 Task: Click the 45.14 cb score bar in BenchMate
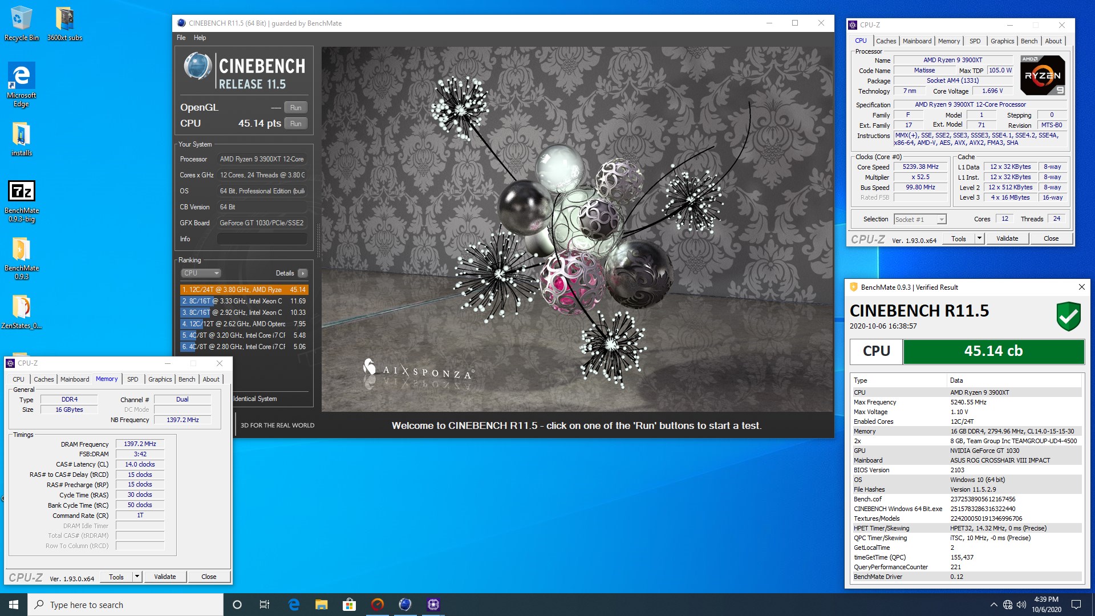tap(993, 351)
